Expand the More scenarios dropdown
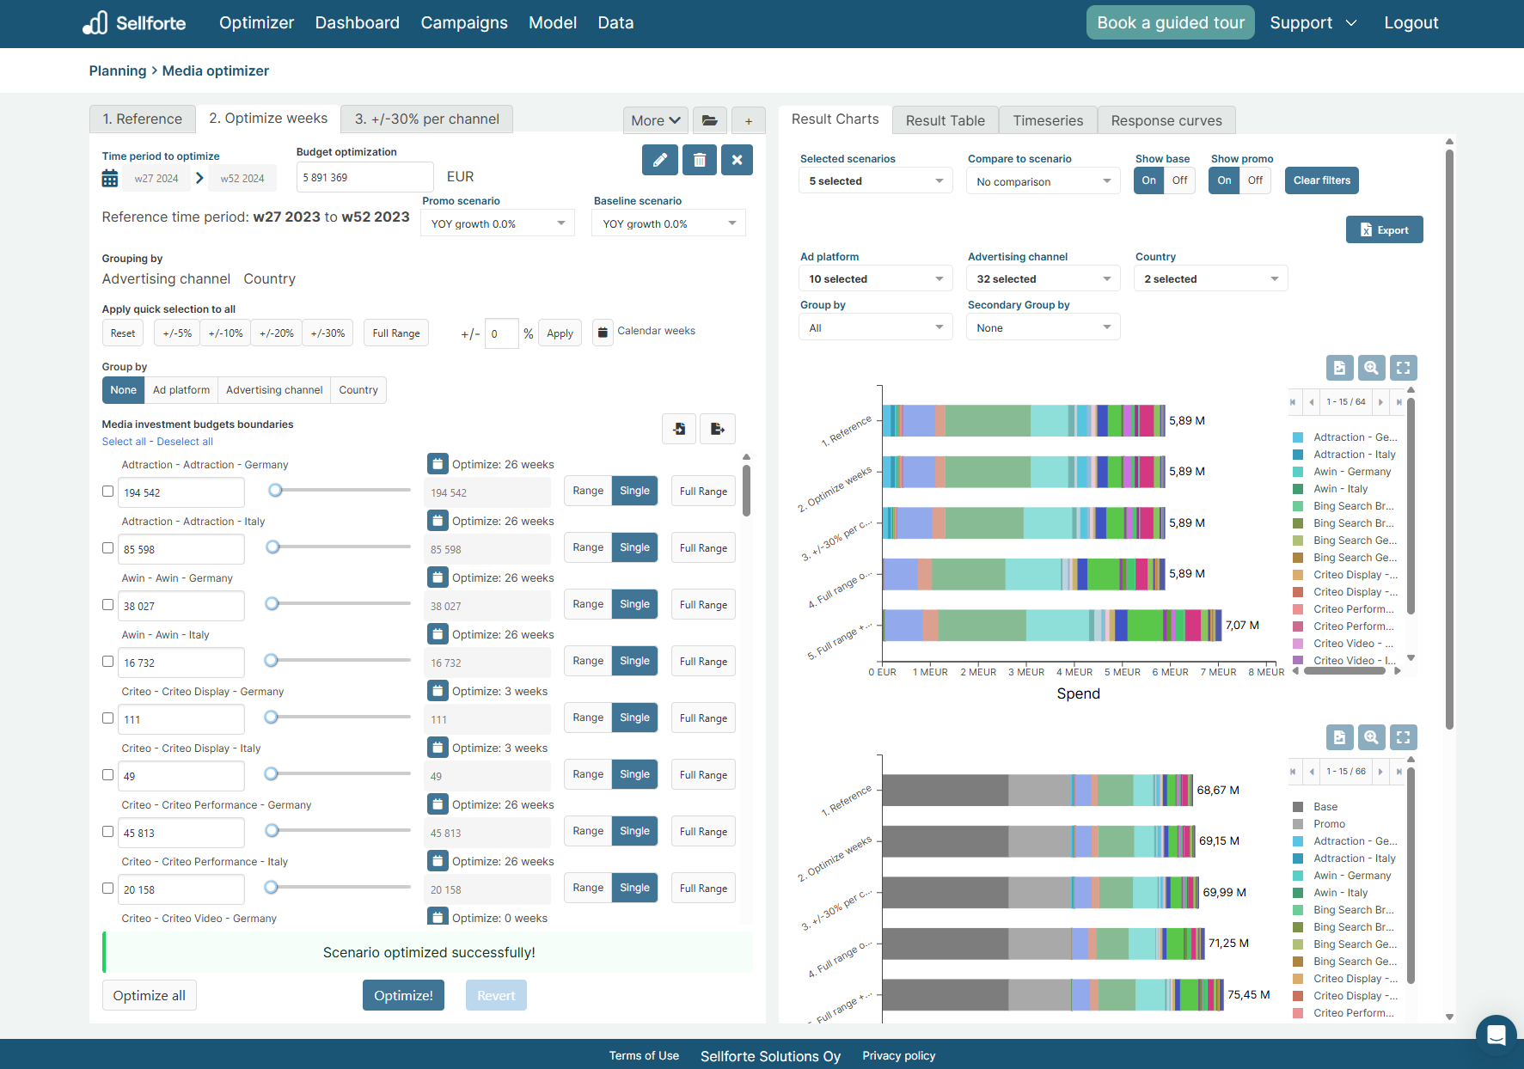The height and width of the screenshot is (1069, 1524). click(656, 120)
